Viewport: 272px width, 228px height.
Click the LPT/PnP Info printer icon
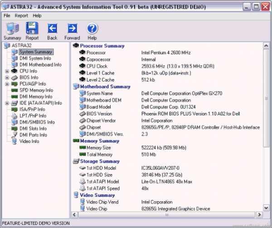(x=15, y=116)
